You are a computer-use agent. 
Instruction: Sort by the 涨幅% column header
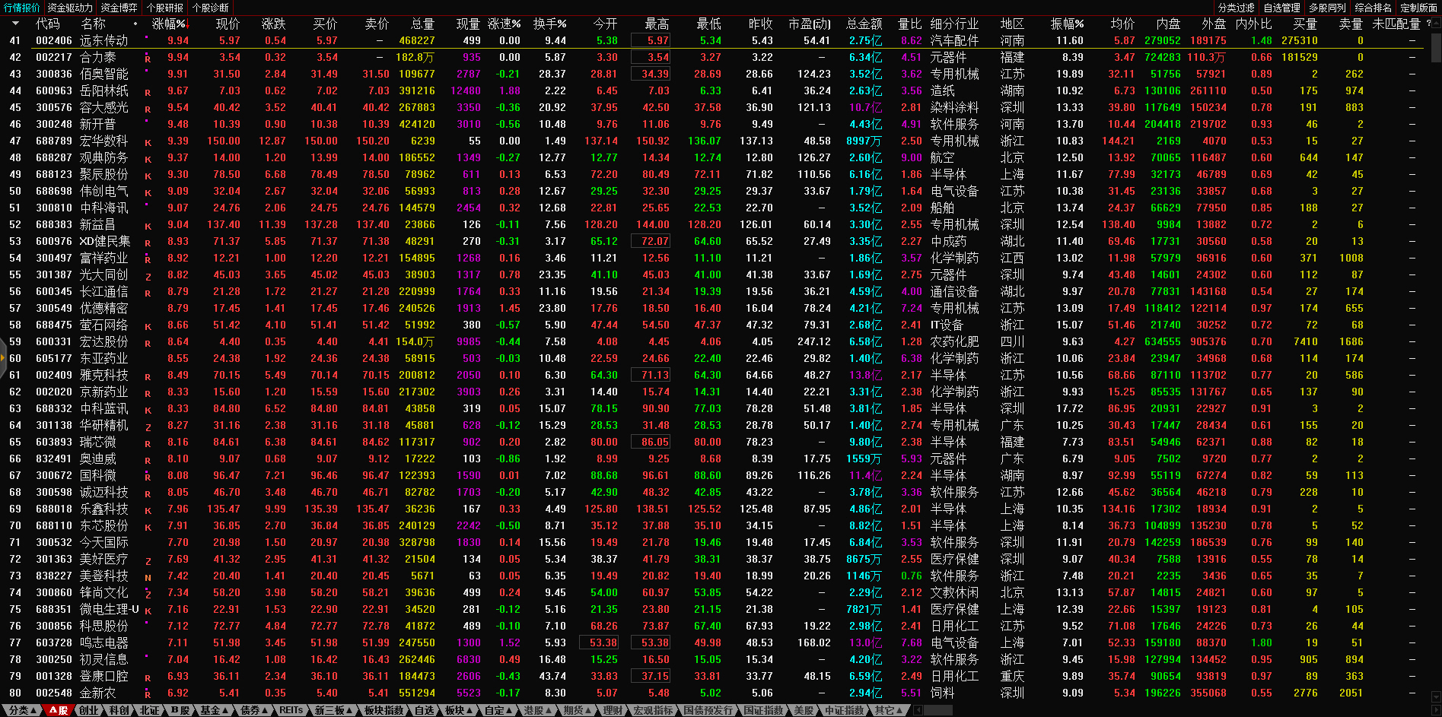click(168, 24)
